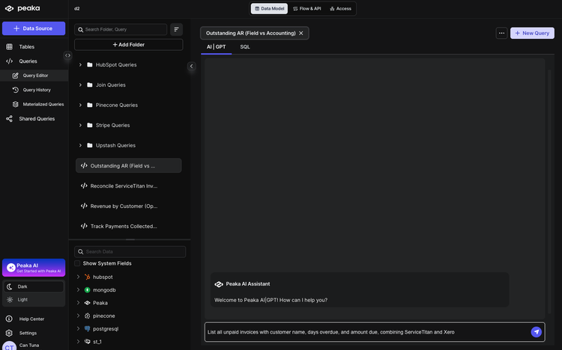Click the Add Folder button
The height and width of the screenshot is (350, 562).
click(128, 45)
